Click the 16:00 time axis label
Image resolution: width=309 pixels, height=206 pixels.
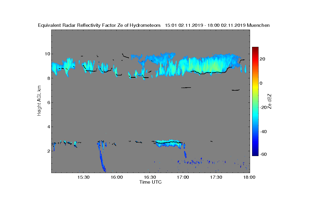point(116,177)
